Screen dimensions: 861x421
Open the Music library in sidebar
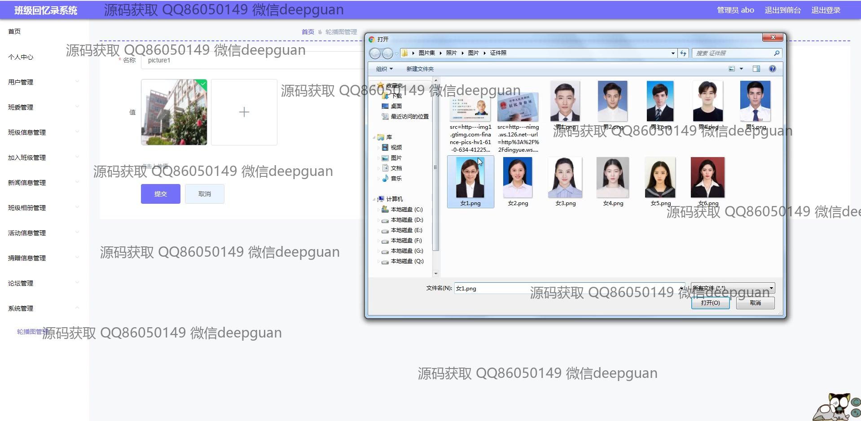(x=395, y=179)
